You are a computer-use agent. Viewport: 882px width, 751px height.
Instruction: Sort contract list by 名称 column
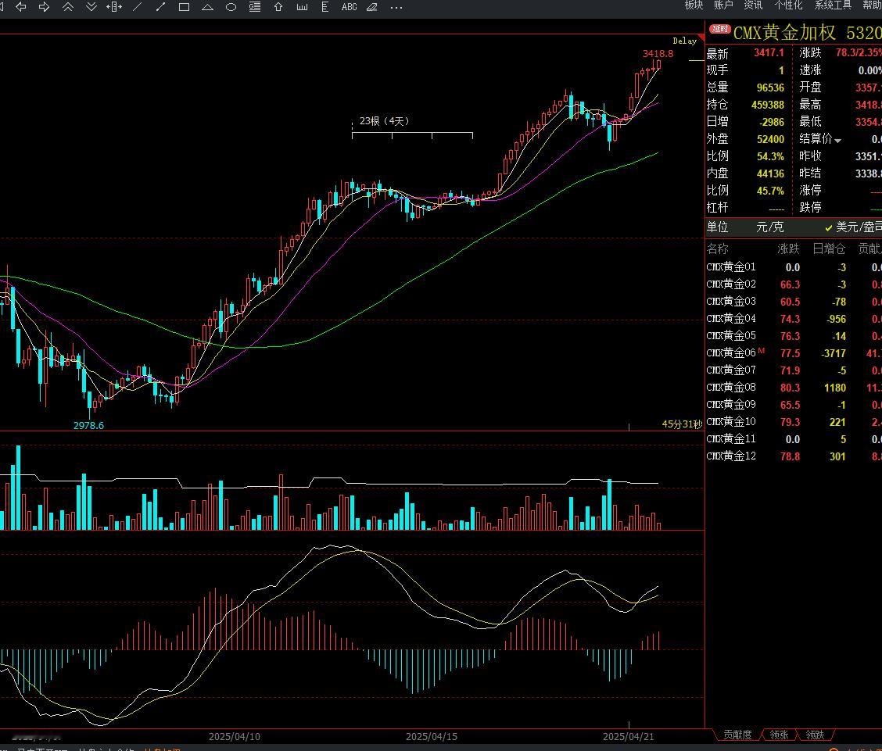717,249
